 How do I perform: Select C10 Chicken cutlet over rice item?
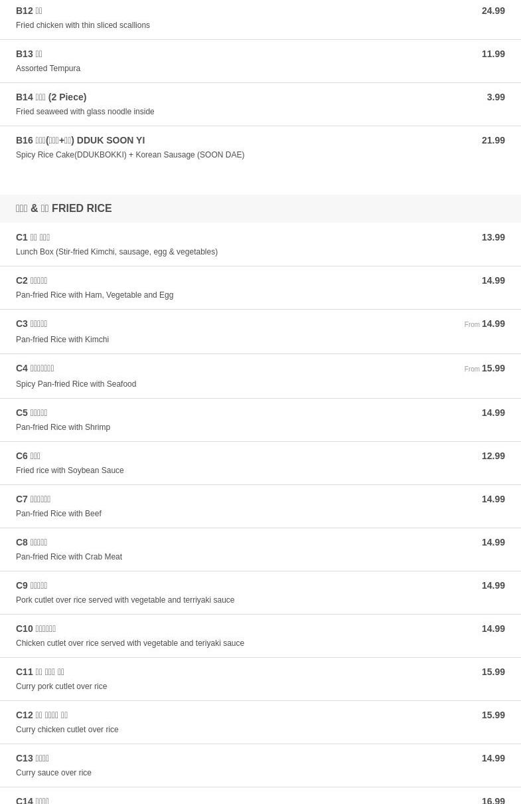pos(260,636)
